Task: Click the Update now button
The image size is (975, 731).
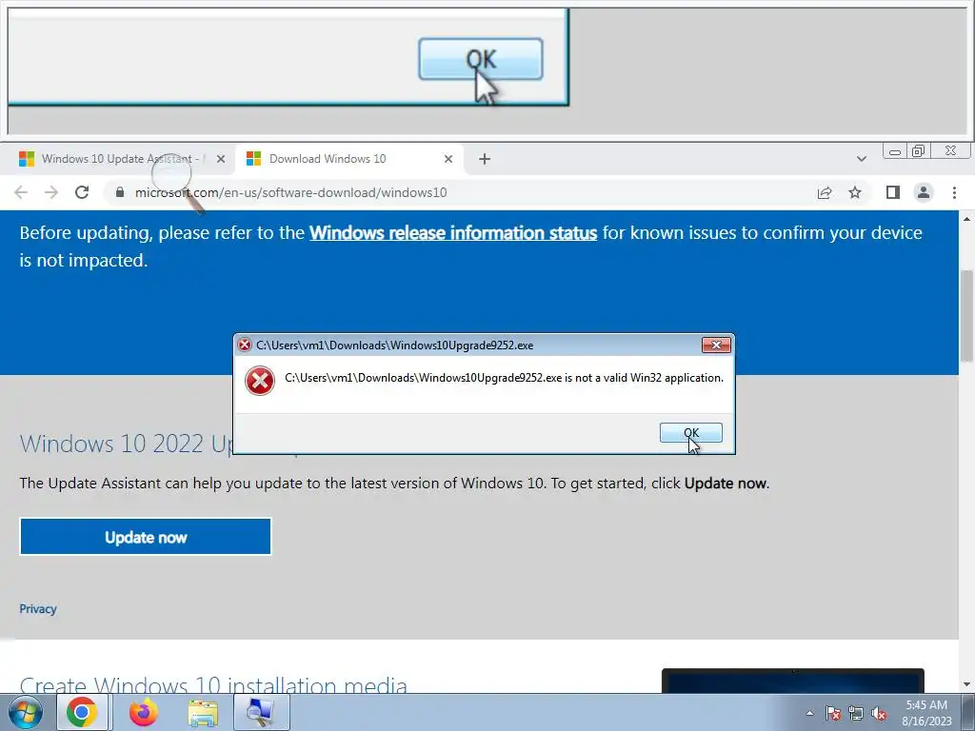Action: (x=146, y=537)
